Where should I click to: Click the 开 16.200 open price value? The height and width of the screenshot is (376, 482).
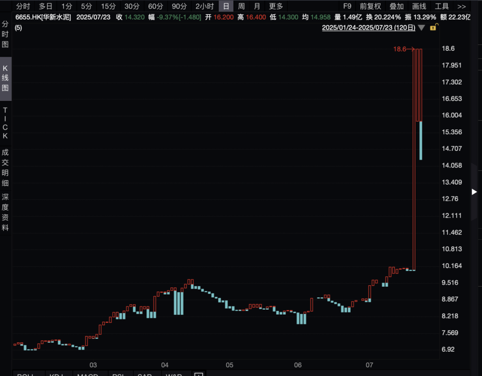pos(219,17)
